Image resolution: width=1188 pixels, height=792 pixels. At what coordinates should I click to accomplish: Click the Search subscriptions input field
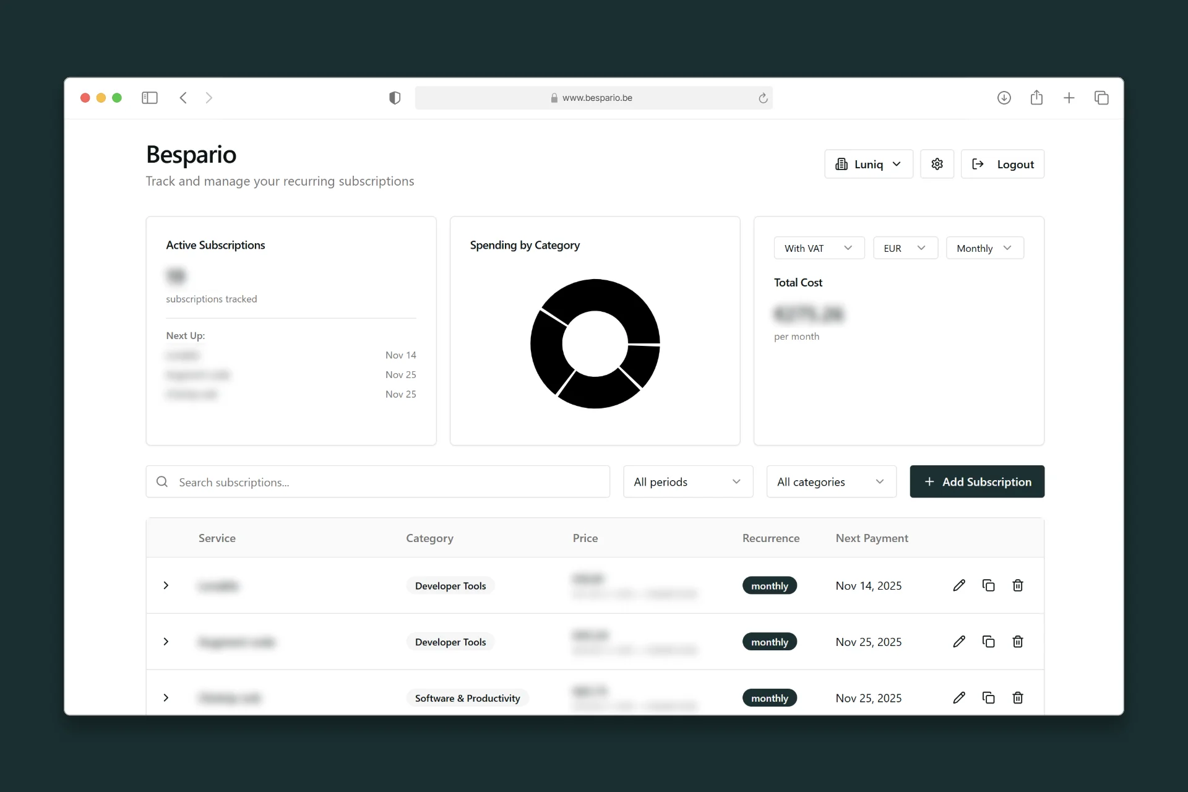tap(377, 482)
